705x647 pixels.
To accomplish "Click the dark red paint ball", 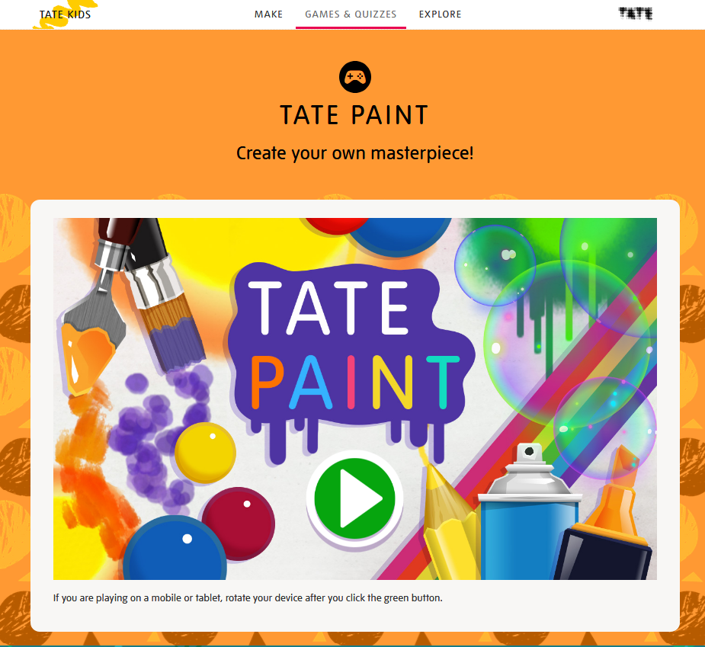I will (x=239, y=524).
